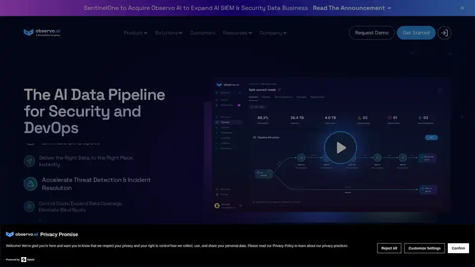Open the Company dropdown menu
Viewport: 475px width, 267px height.
273,33
